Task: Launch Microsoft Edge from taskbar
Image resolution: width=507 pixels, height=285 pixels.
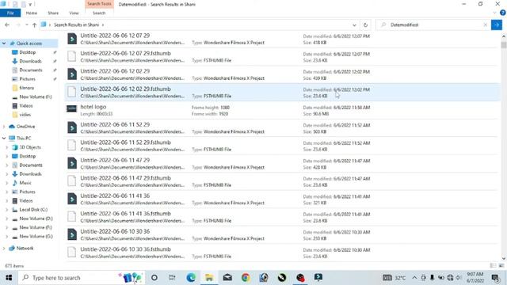Action: (x=191, y=278)
